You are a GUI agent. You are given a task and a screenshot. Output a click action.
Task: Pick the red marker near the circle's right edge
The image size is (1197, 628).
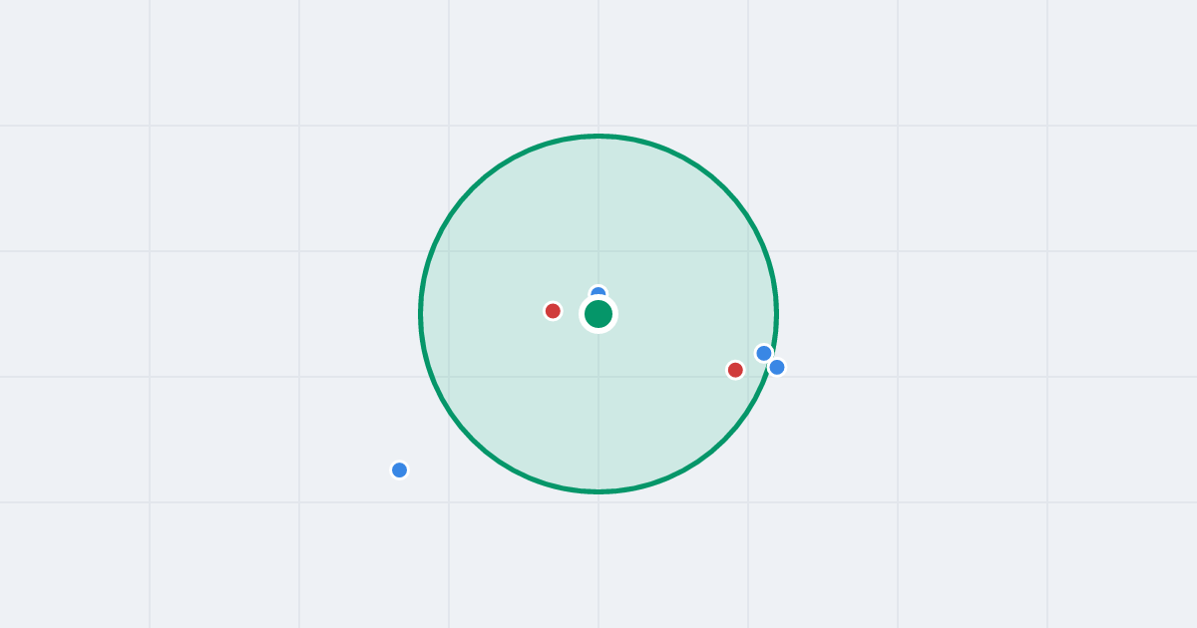coord(735,370)
